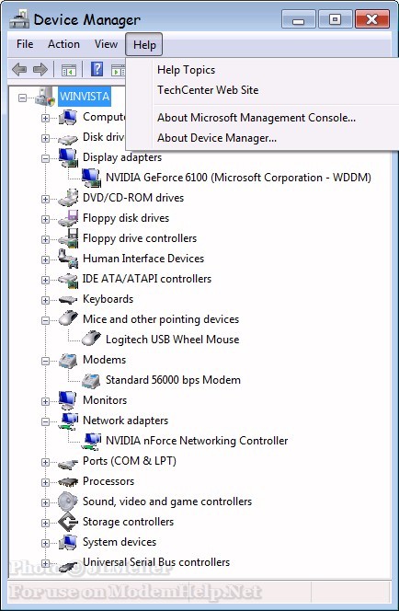Click the Mice and other pointing devices icon
The width and height of the screenshot is (399, 611).
click(x=68, y=318)
